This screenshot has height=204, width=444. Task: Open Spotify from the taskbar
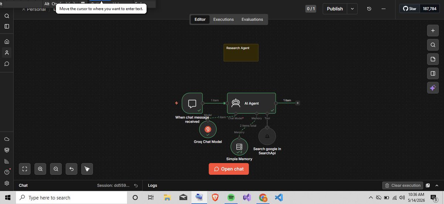click(x=231, y=198)
